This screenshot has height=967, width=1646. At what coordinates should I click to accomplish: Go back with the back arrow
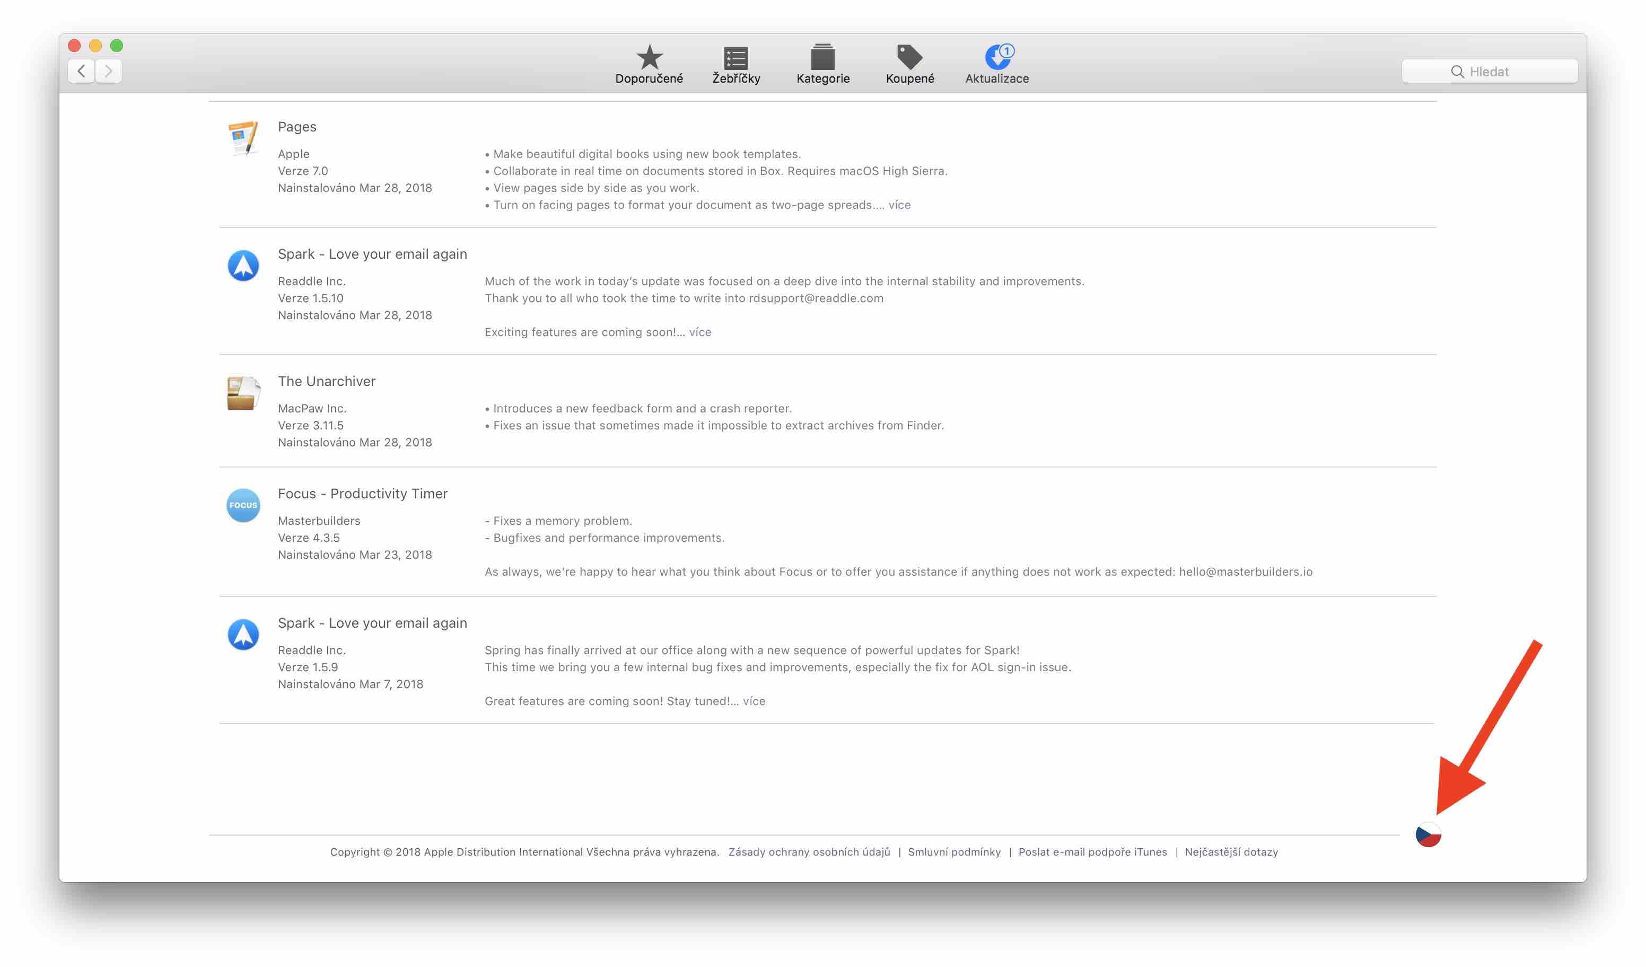pyautogui.click(x=81, y=71)
